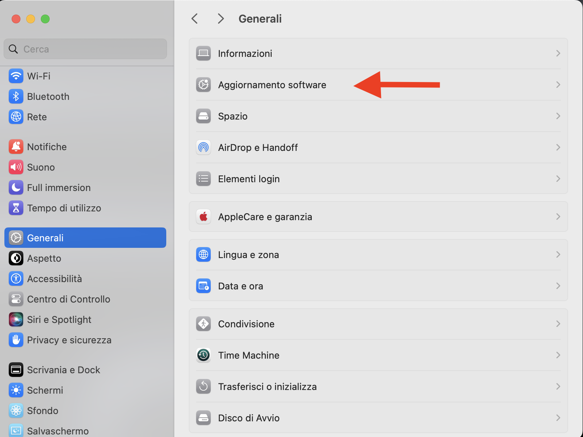Click the Trasferisci o inizializza icon
Viewport: 583px width, 437px height.
tap(203, 387)
